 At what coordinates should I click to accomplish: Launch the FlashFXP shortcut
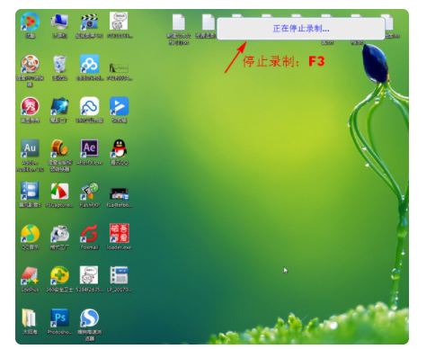89,191
